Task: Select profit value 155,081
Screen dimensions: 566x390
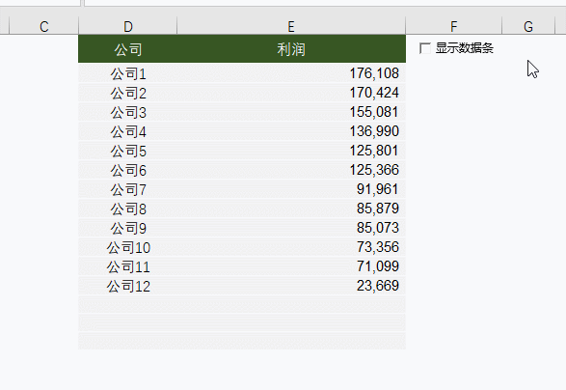Action: coord(291,112)
